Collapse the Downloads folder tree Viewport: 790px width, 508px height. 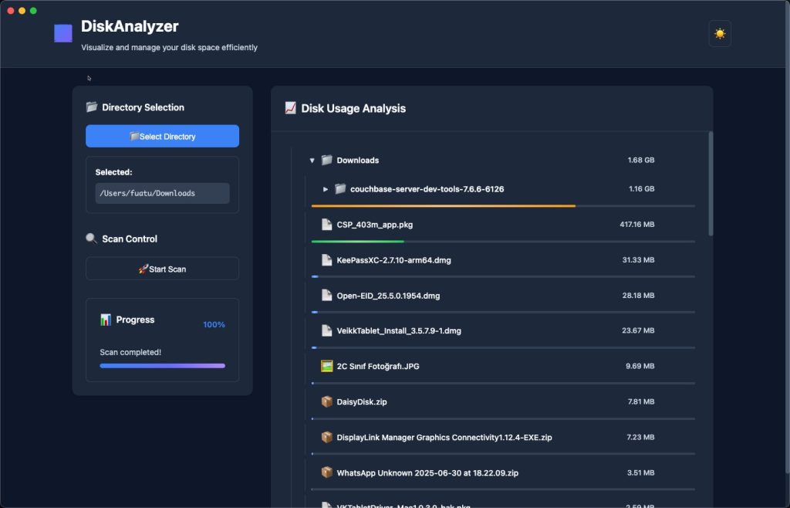312,161
